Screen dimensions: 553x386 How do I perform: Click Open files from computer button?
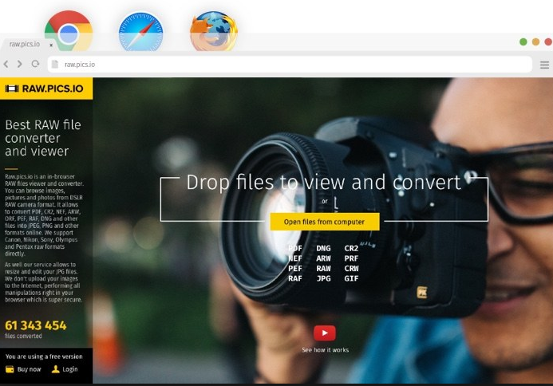[x=325, y=222]
